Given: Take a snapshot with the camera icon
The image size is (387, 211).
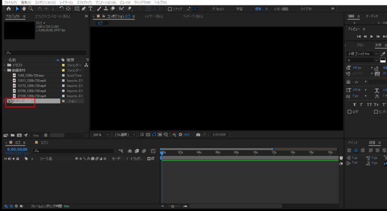Looking at the screenshot, I should 198,135.
